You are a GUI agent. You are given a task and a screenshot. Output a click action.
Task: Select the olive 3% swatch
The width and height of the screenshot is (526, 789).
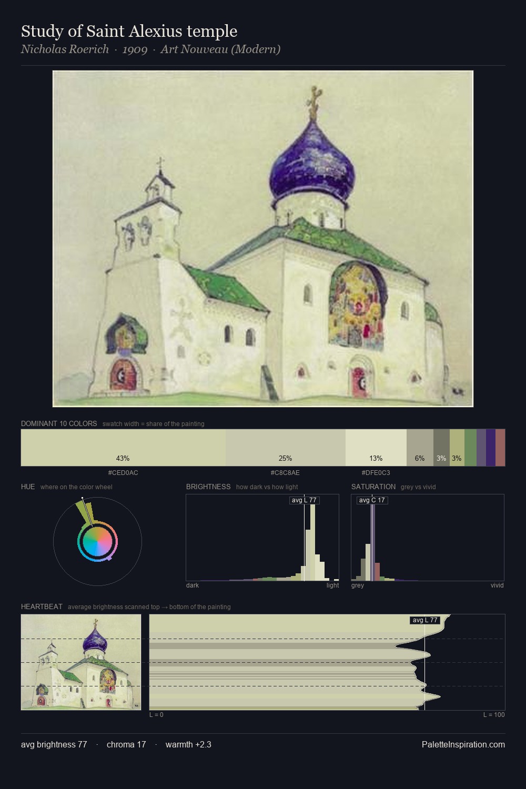point(457,448)
